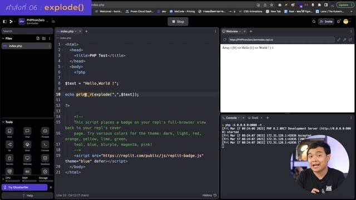Click the PHP repl avatar icon
Image resolution: width=356 pixels, height=200 pixels.
(x=22, y=22)
